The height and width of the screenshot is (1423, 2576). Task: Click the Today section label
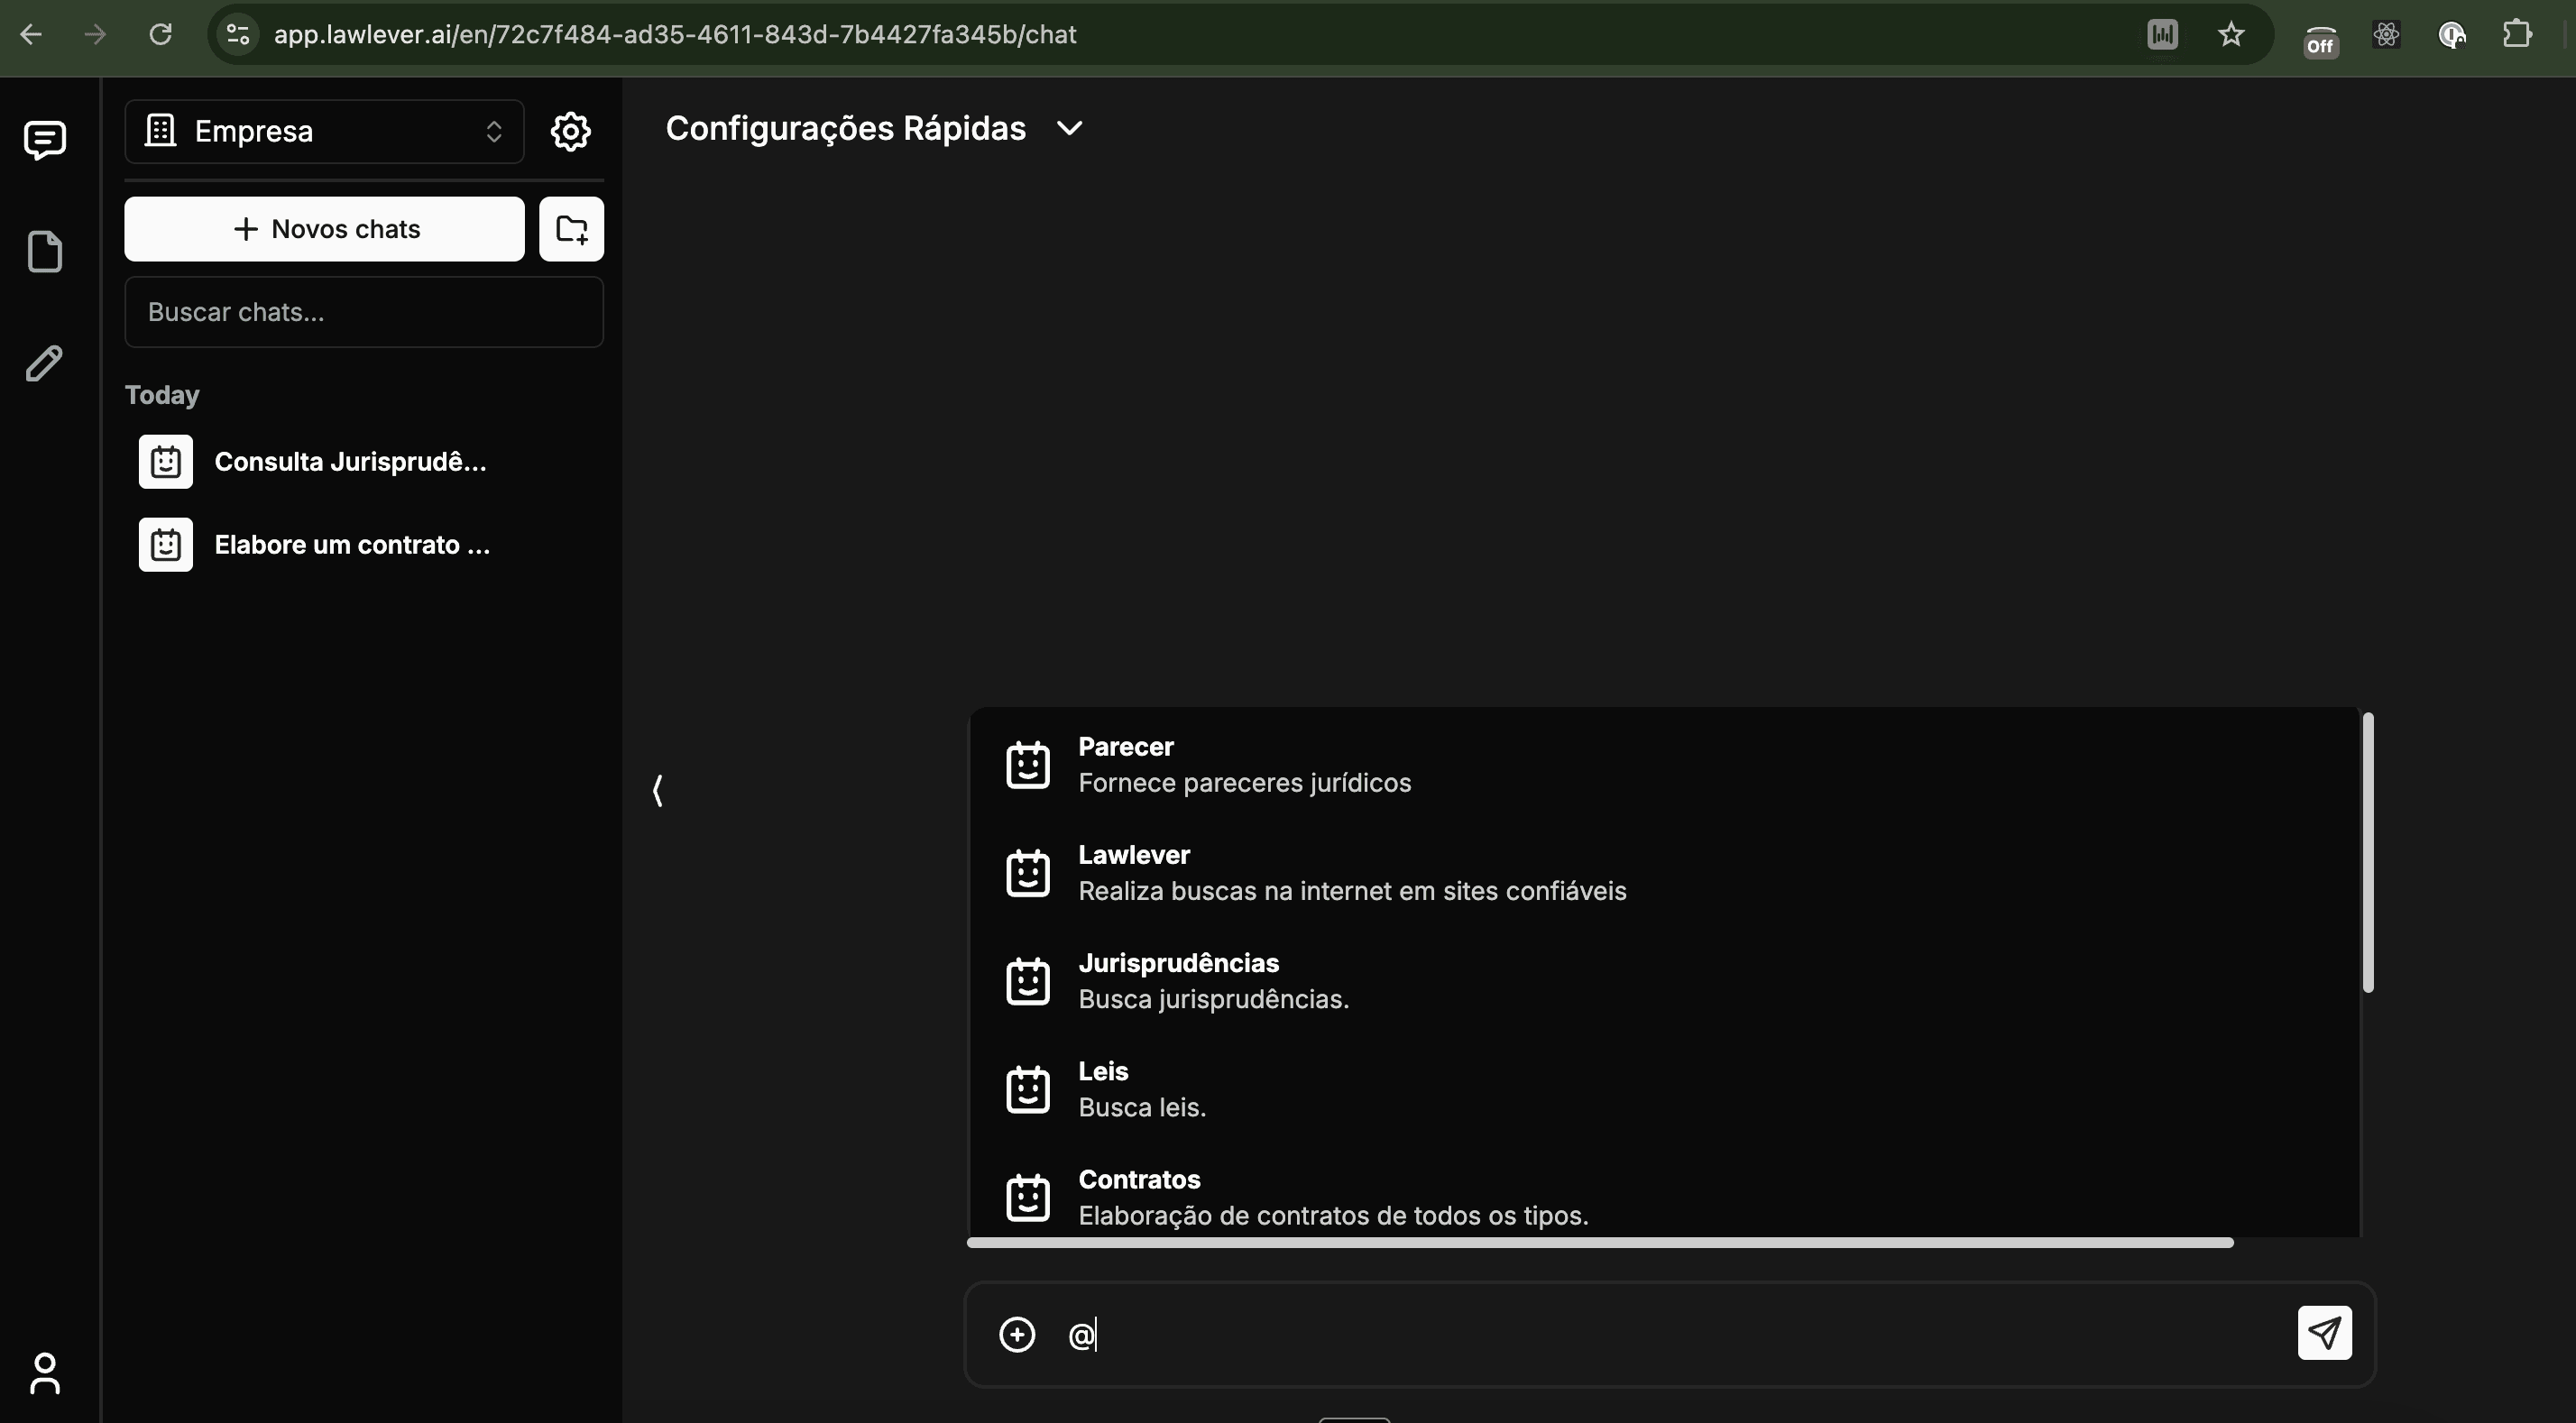pyautogui.click(x=162, y=395)
